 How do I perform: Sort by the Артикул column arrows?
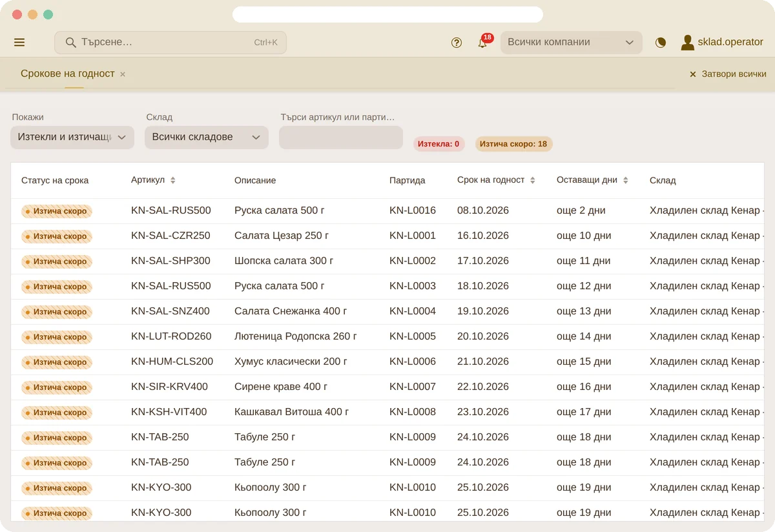173,181
